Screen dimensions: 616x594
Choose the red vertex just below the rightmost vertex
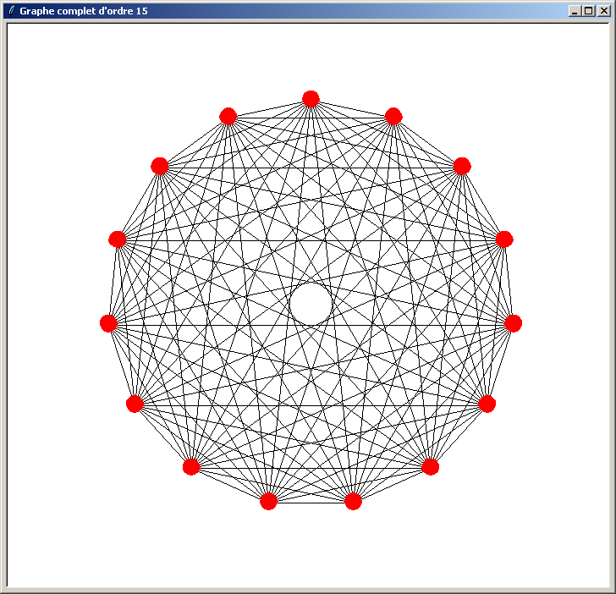(487, 404)
